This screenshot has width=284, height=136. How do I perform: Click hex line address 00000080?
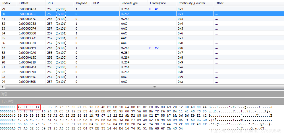(8, 124)
